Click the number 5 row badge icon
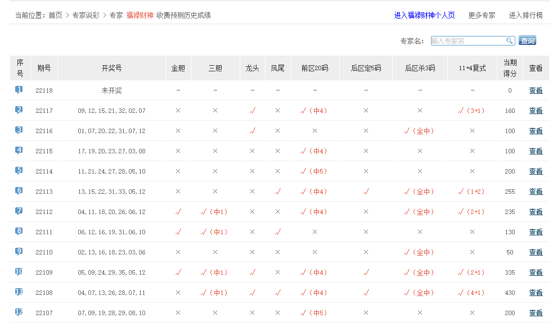The image size is (557, 323). click(19, 171)
